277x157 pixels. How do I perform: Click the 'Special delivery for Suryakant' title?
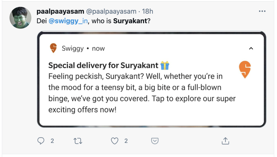(103, 65)
